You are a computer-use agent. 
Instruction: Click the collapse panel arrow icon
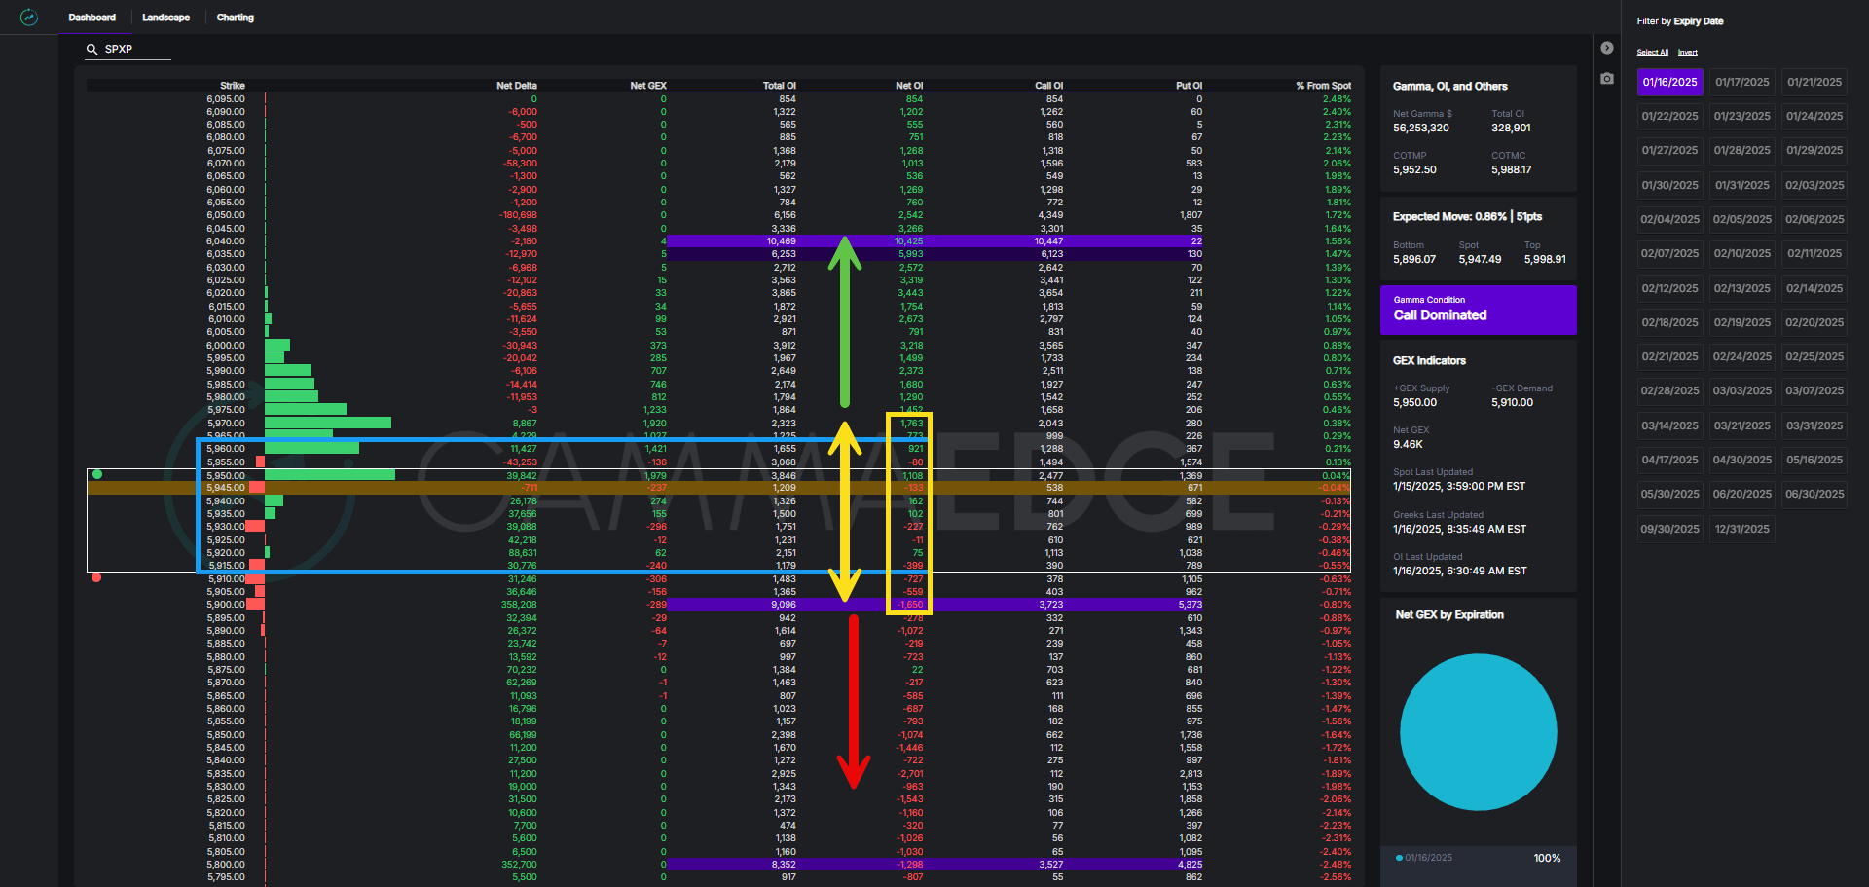(1607, 48)
